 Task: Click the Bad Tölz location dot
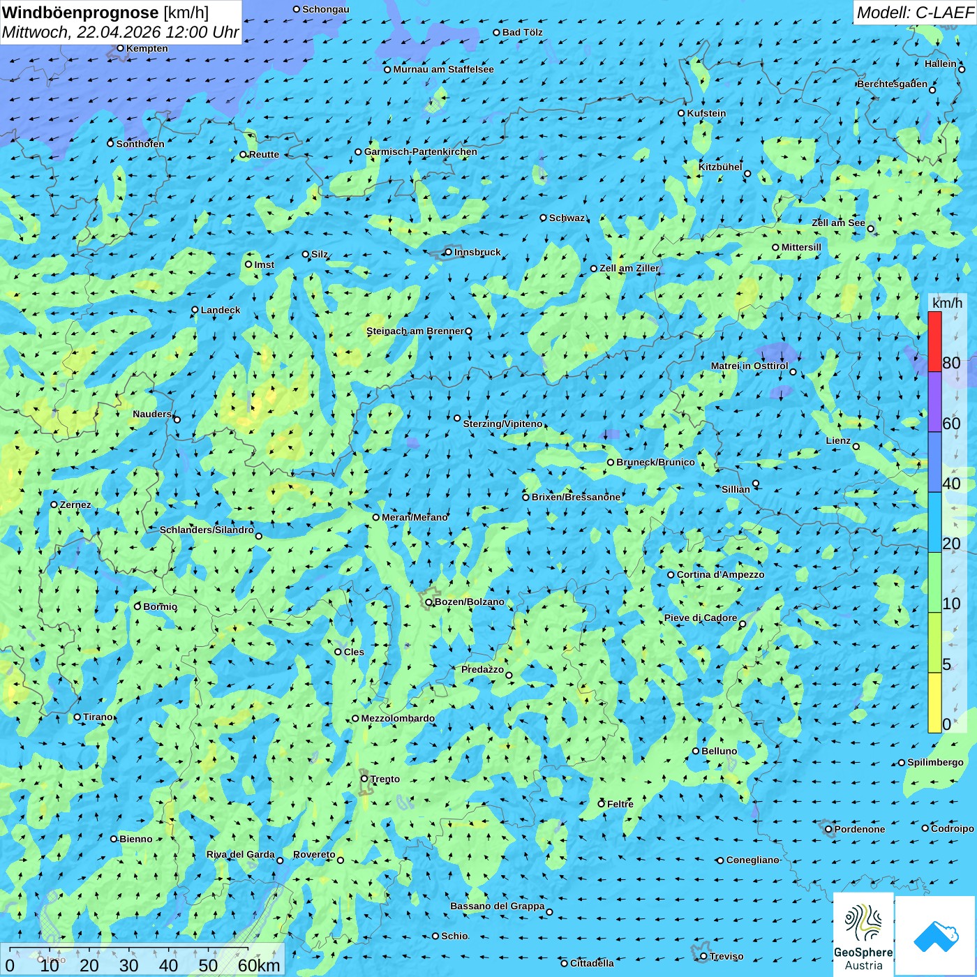(497, 32)
